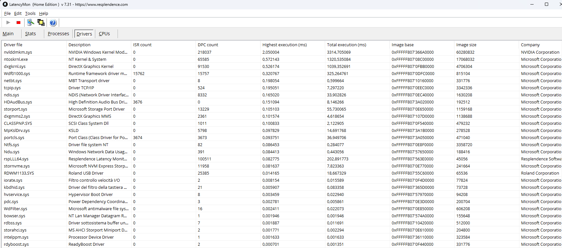Click the Roland USB Driver description
Screen dimensions: 562x248
(86, 173)
